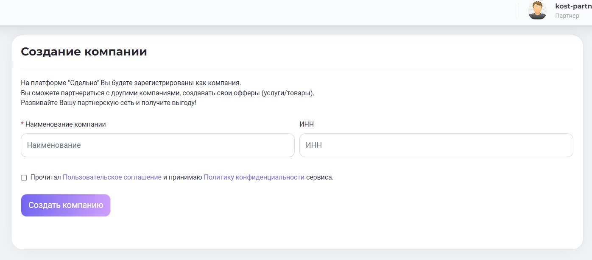
Task: Open the Политику конфиденциальности link
Action: [254, 177]
